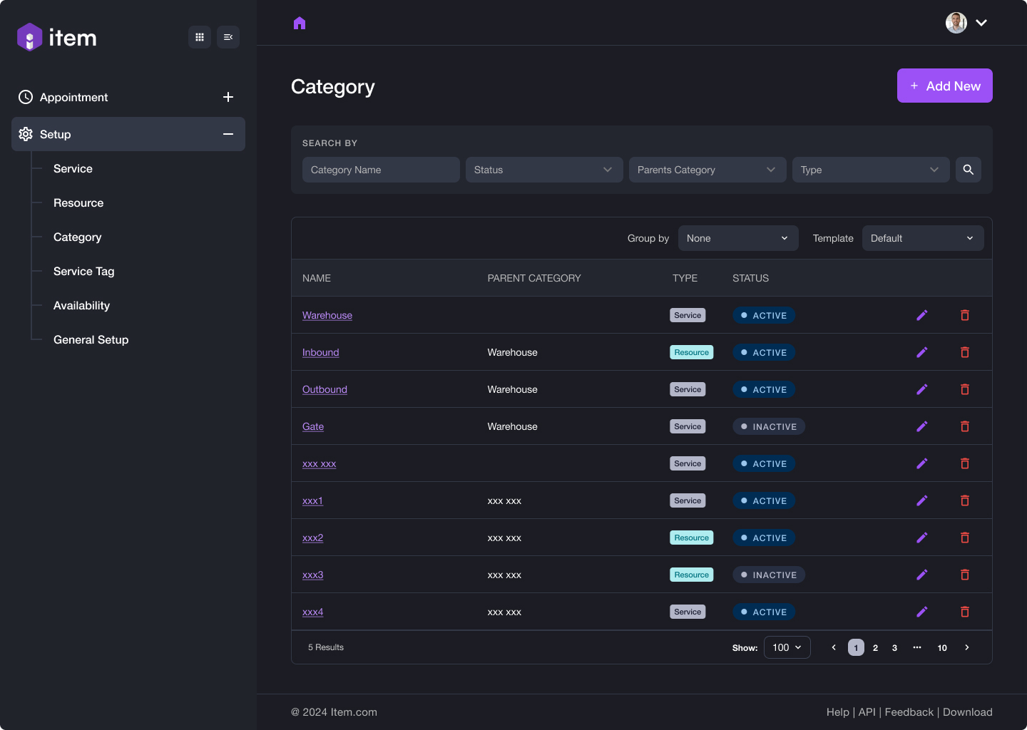Edit the xxx1 category row
Image resolution: width=1027 pixels, height=730 pixels.
coord(922,500)
